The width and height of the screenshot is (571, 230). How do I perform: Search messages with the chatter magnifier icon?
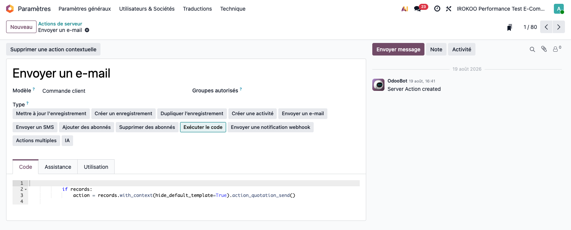[533, 49]
